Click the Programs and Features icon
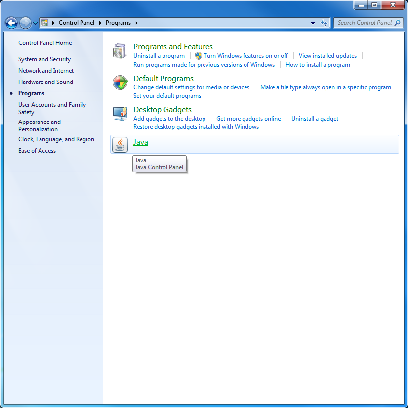 click(120, 51)
